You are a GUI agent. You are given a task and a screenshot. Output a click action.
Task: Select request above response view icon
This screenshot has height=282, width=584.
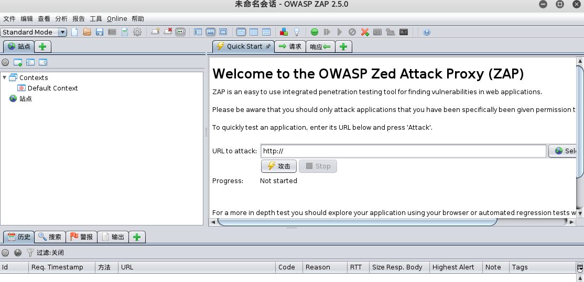[x=266, y=32]
